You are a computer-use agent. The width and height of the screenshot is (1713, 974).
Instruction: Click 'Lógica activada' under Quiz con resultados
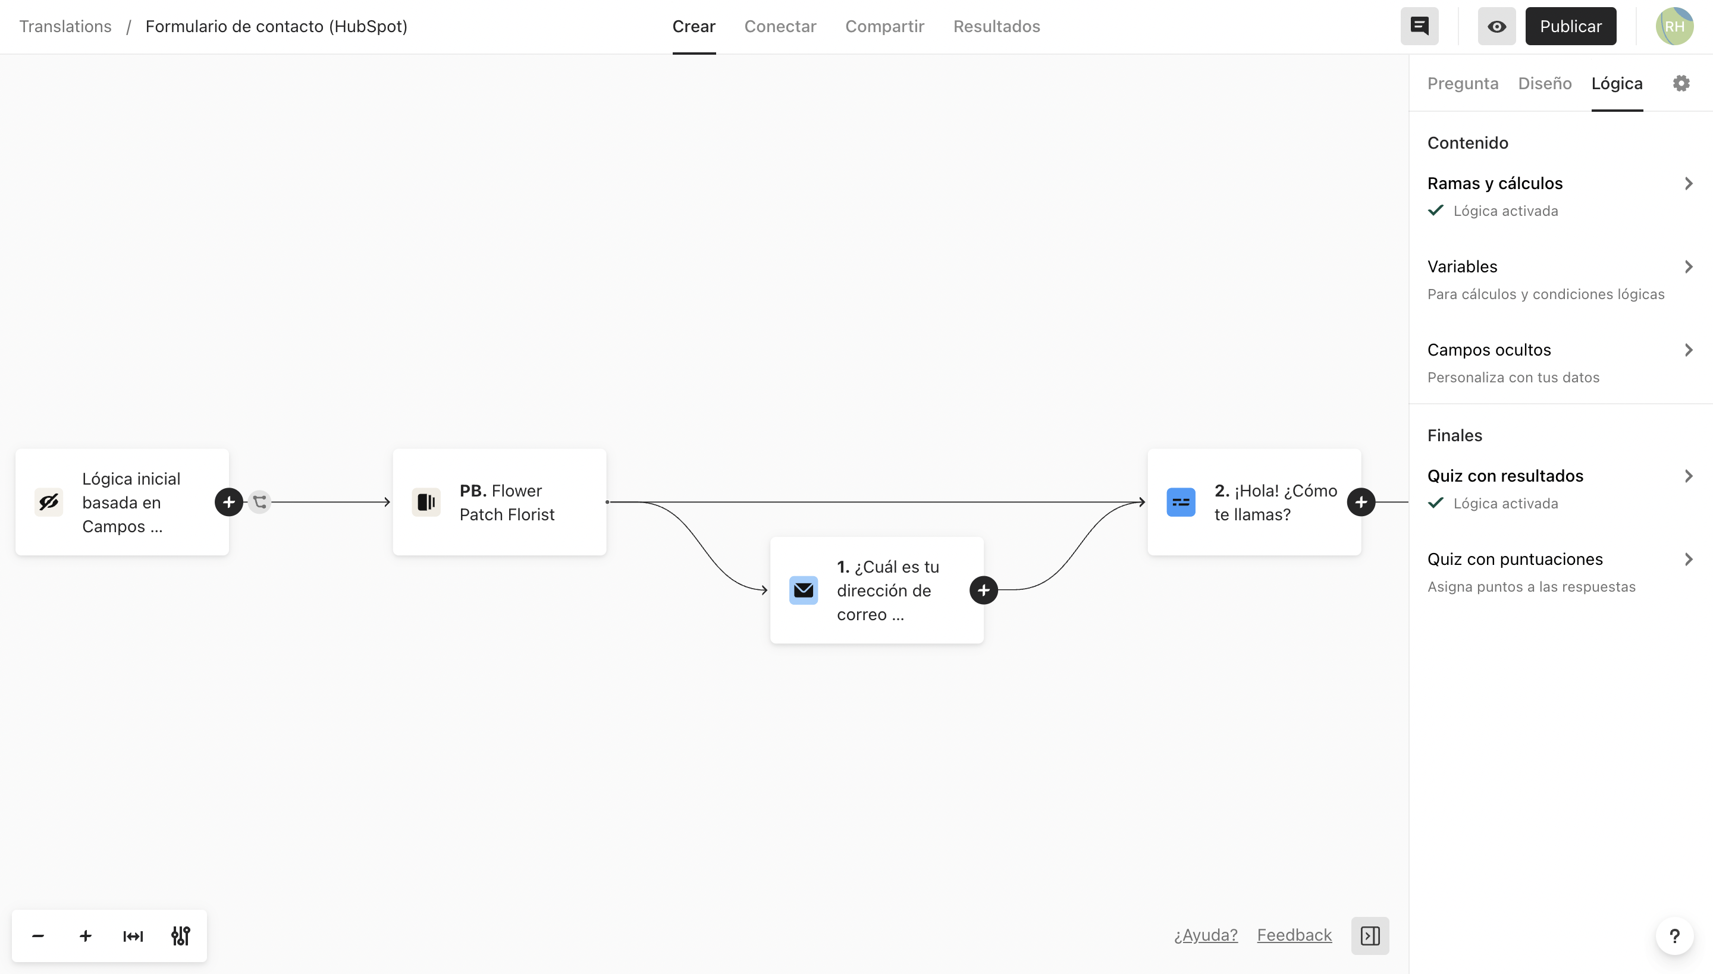1505,503
